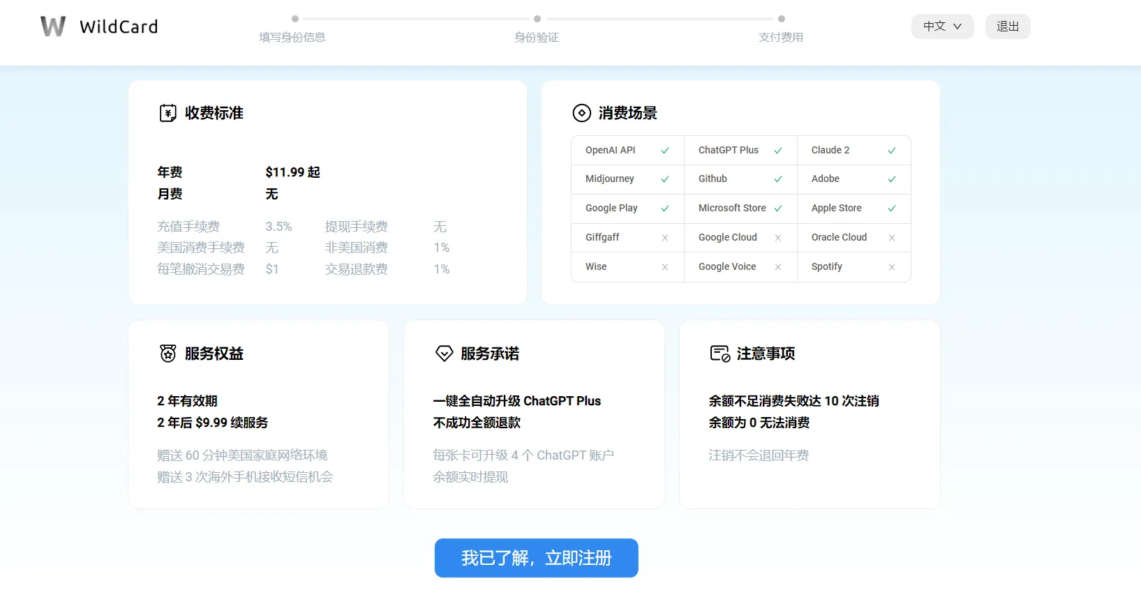Click the X mark next to Google Cloud
1141x597 pixels.
tap(778, 238)
